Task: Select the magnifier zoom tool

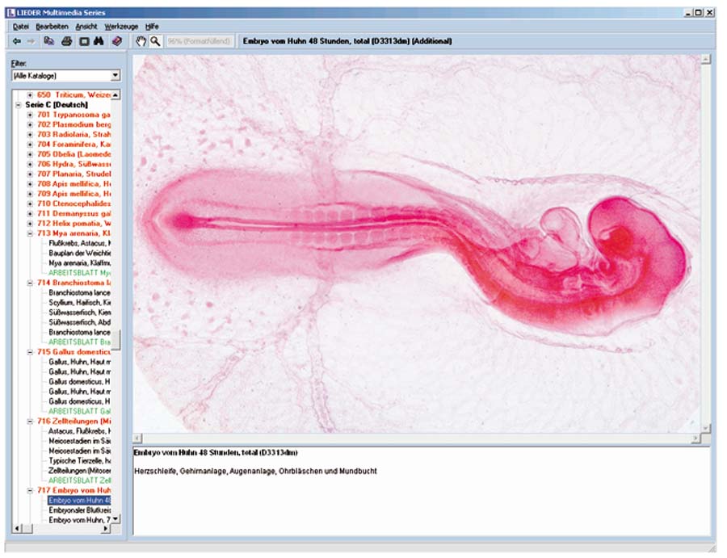Action: coord(154,40)
